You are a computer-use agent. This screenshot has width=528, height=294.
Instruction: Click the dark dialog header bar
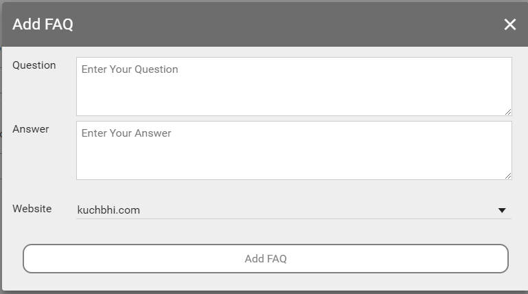275,25
